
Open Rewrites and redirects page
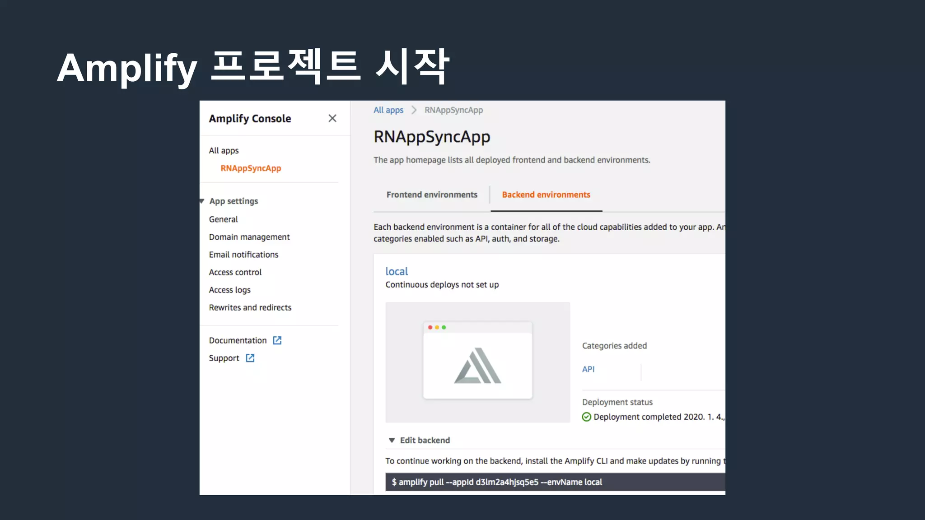click(250, 307)
